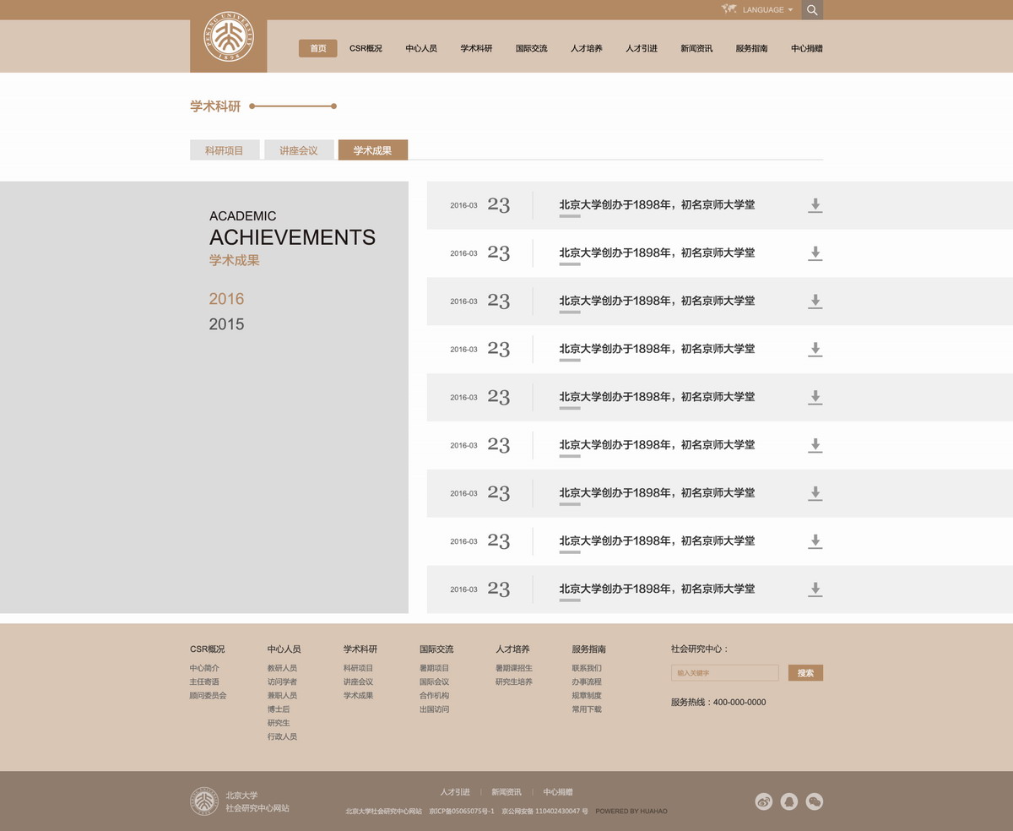1013x831 pixels.
Task: Open the WeChat icon in footer
Action: tap(815, 801)
